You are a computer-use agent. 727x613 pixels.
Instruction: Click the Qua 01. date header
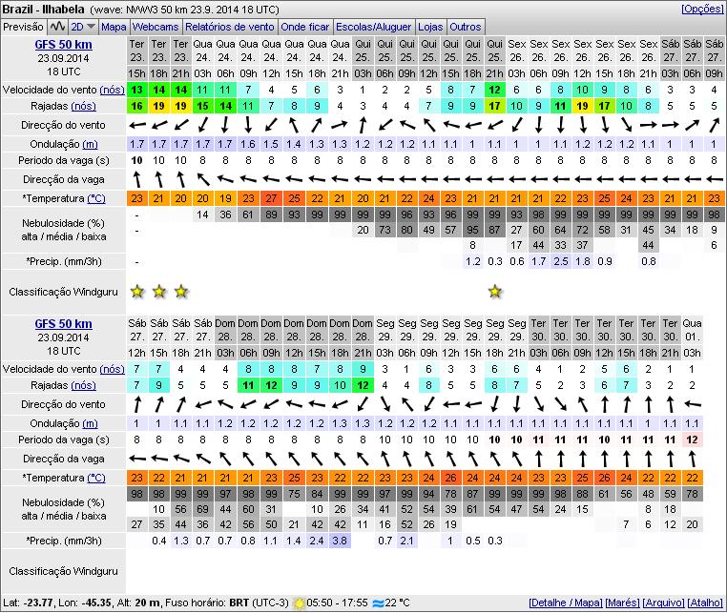pyautogui.click(x=692, y=330)
